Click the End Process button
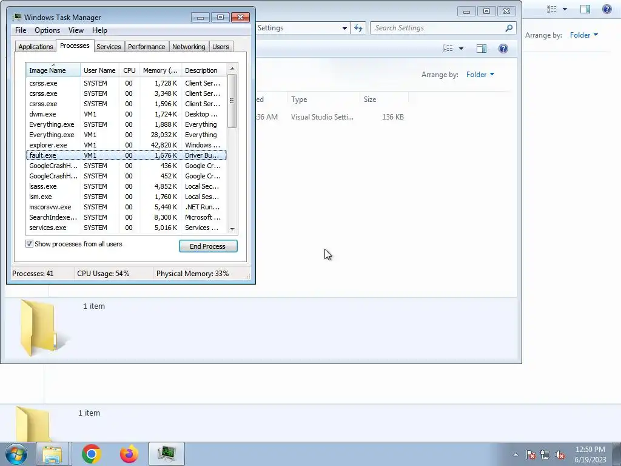Image resolution: width=621 pixels, height=466 pixels. pyautogui.click(x=208, y=246)
